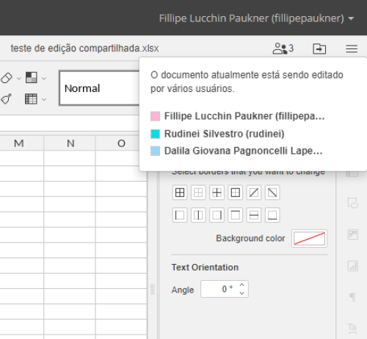367x339 pixels.
Task: Select the clear eraser tool
Action: pyautogui.click(x=7, y=78)
